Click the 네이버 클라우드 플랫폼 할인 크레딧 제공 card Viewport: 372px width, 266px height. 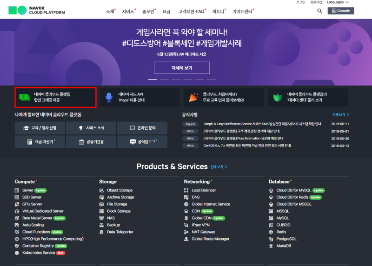tap(55, 97)
